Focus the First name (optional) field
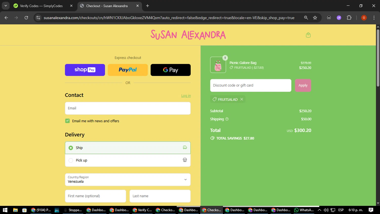 pos(96,196)
